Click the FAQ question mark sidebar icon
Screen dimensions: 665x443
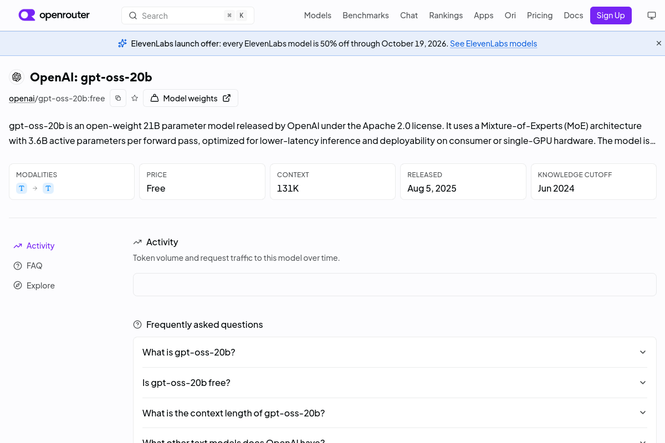click(18, 266)
